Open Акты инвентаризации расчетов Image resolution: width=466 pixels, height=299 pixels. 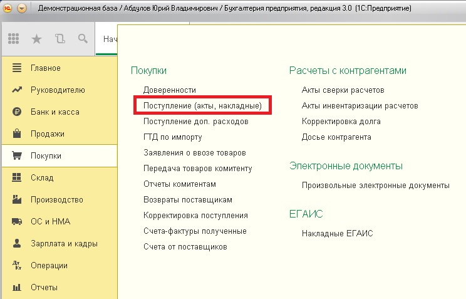(360, 105)
